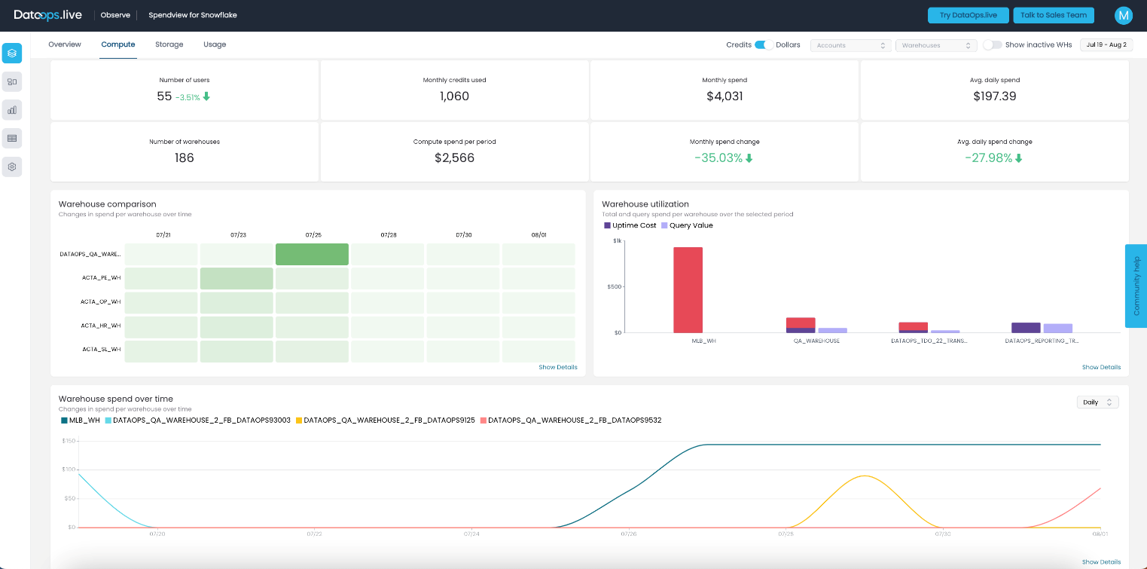Toggle DATAOPS9532 salmon legend swatch

click(484, 421)
